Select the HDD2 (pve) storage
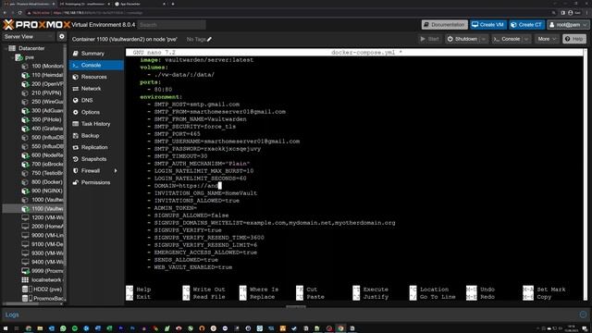The height and width of the screenshot is (333, 592). (46, 290)
